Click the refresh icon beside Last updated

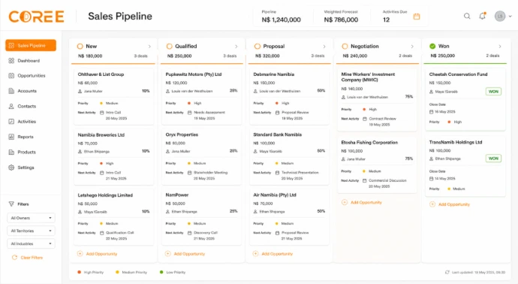(x=447, y=272)
